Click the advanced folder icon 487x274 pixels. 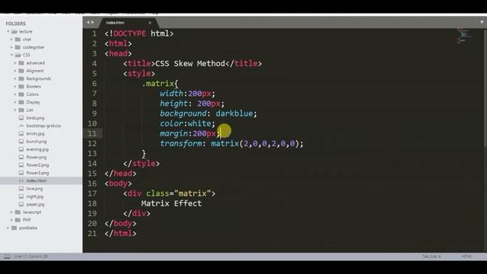pyautogui.click(x=21, y=62)
